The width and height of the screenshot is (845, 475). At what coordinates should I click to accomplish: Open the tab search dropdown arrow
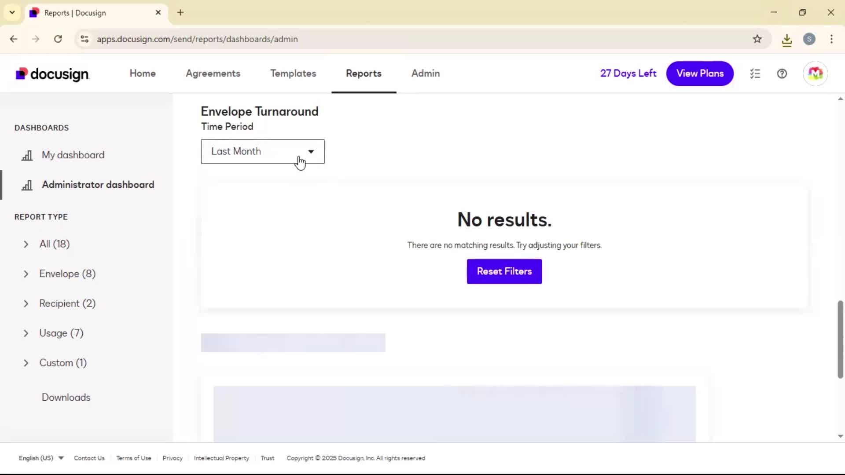12,13
